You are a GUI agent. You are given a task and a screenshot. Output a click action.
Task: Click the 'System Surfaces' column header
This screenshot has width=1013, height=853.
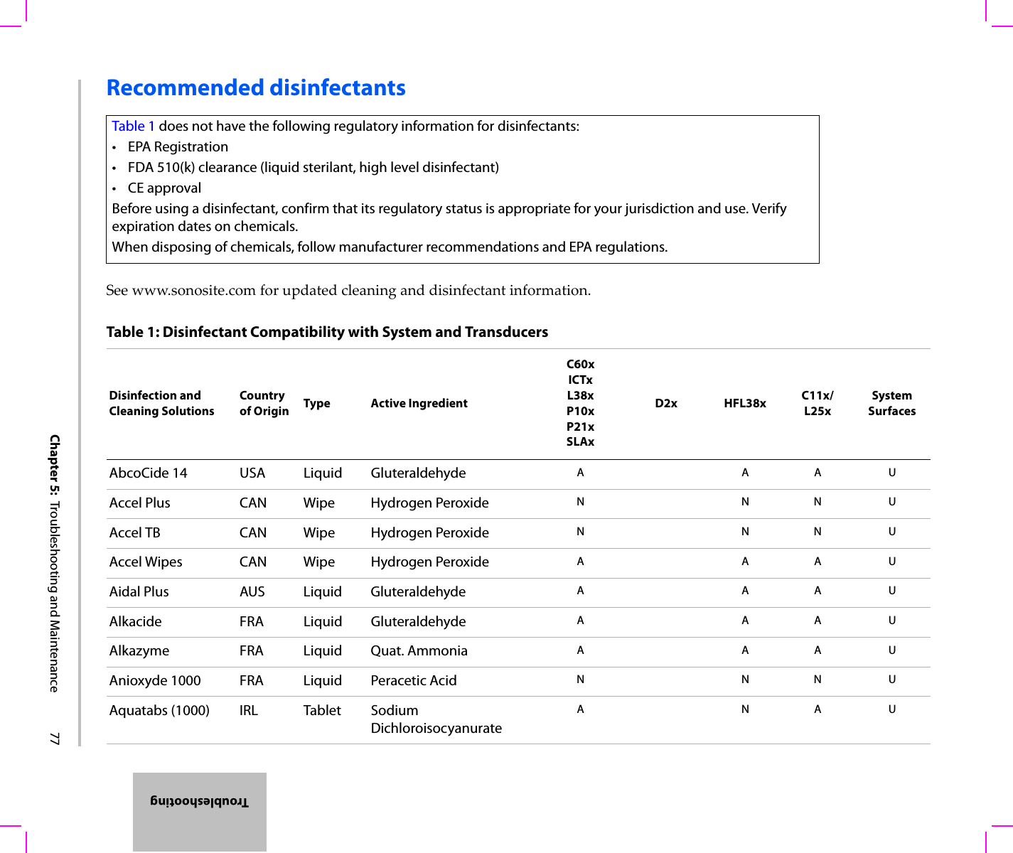(x=892, y=403)
